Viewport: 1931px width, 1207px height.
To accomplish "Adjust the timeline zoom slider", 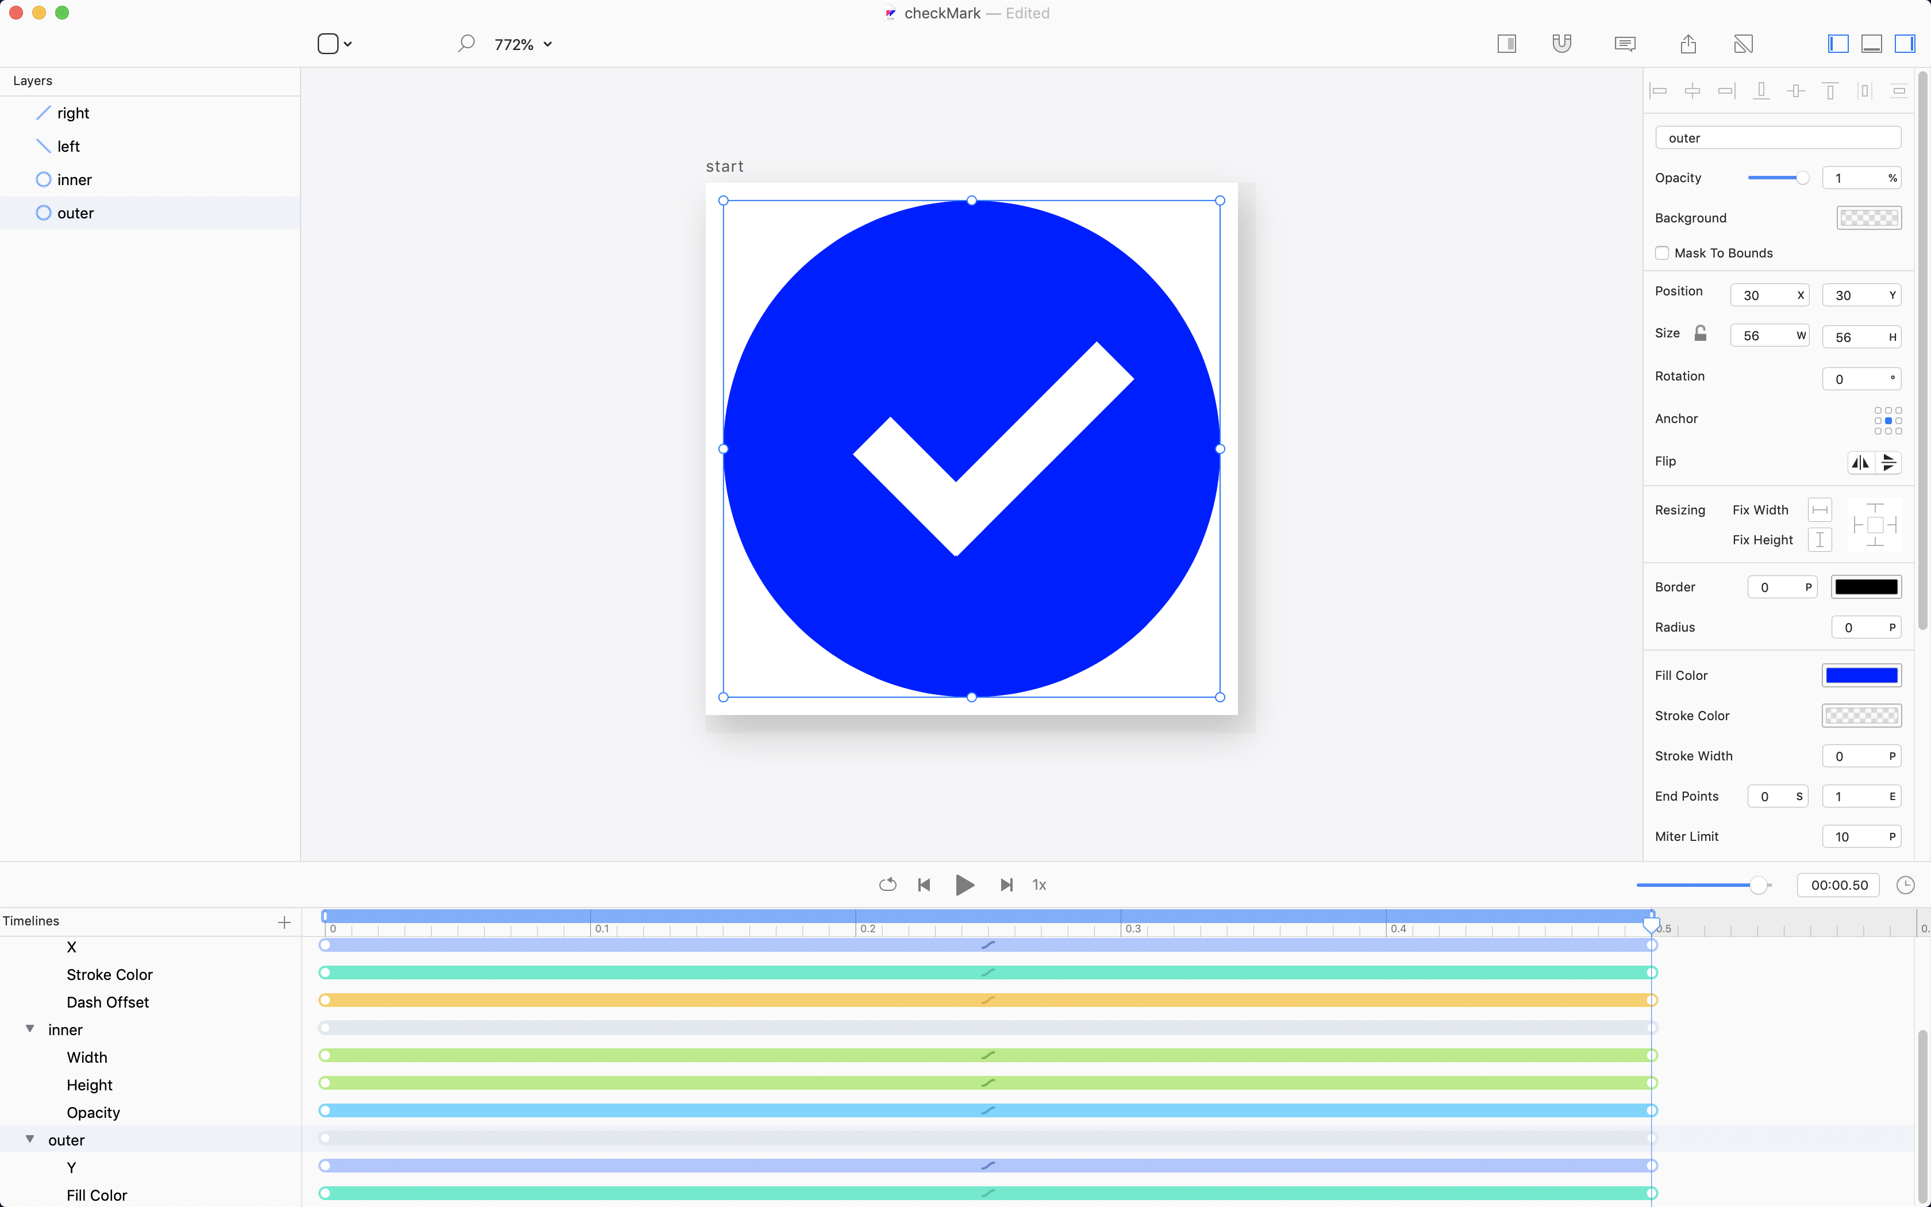I will pyautogui.click(x=1703, y=885).
